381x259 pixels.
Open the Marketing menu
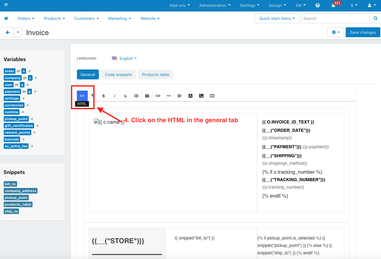coord(119,19)
